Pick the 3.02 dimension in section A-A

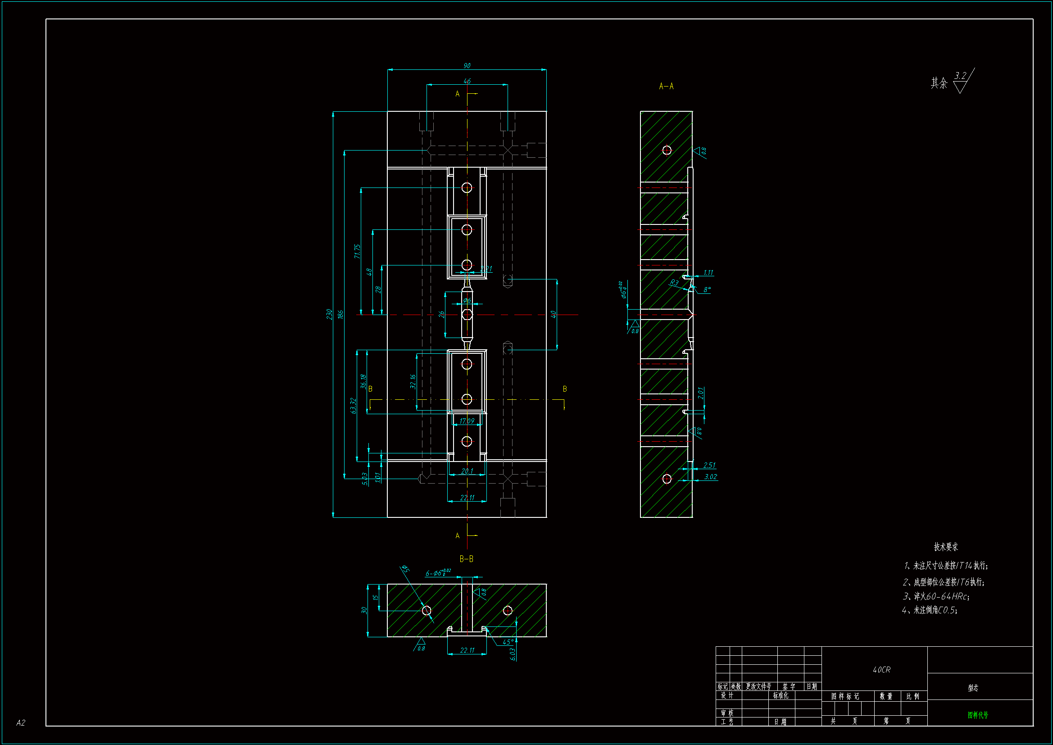pyautogui.click(x=710, y=477)
